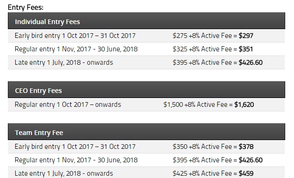Click the $275 +8% Active Fee text
The height and width of the screenshot is (178, 294).
point(202,36)
